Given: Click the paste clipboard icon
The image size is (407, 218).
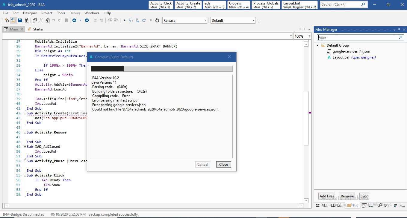Looking at the screenshot, I should (x=48, y=20).
